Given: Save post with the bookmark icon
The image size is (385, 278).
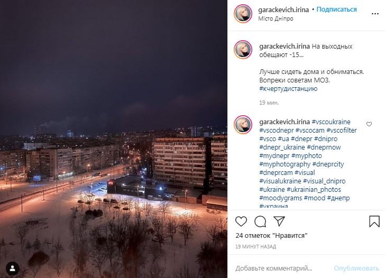Looking at the screenshot, I should point(374,221).
